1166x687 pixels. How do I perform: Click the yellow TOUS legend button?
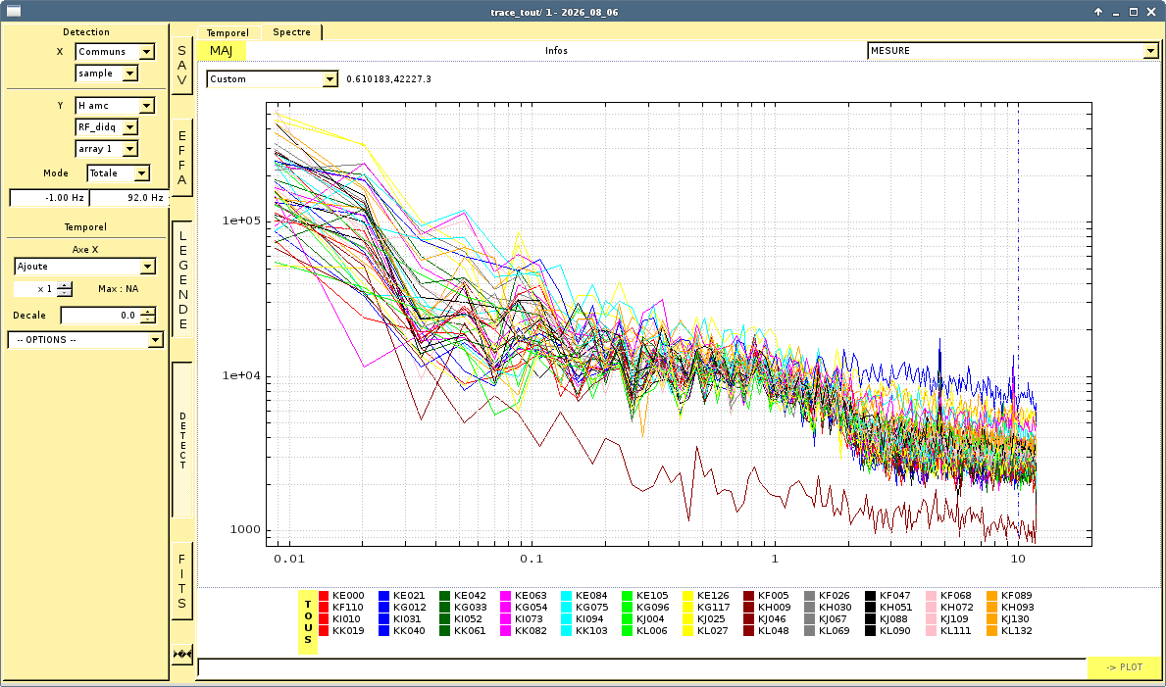coord(308,622)
